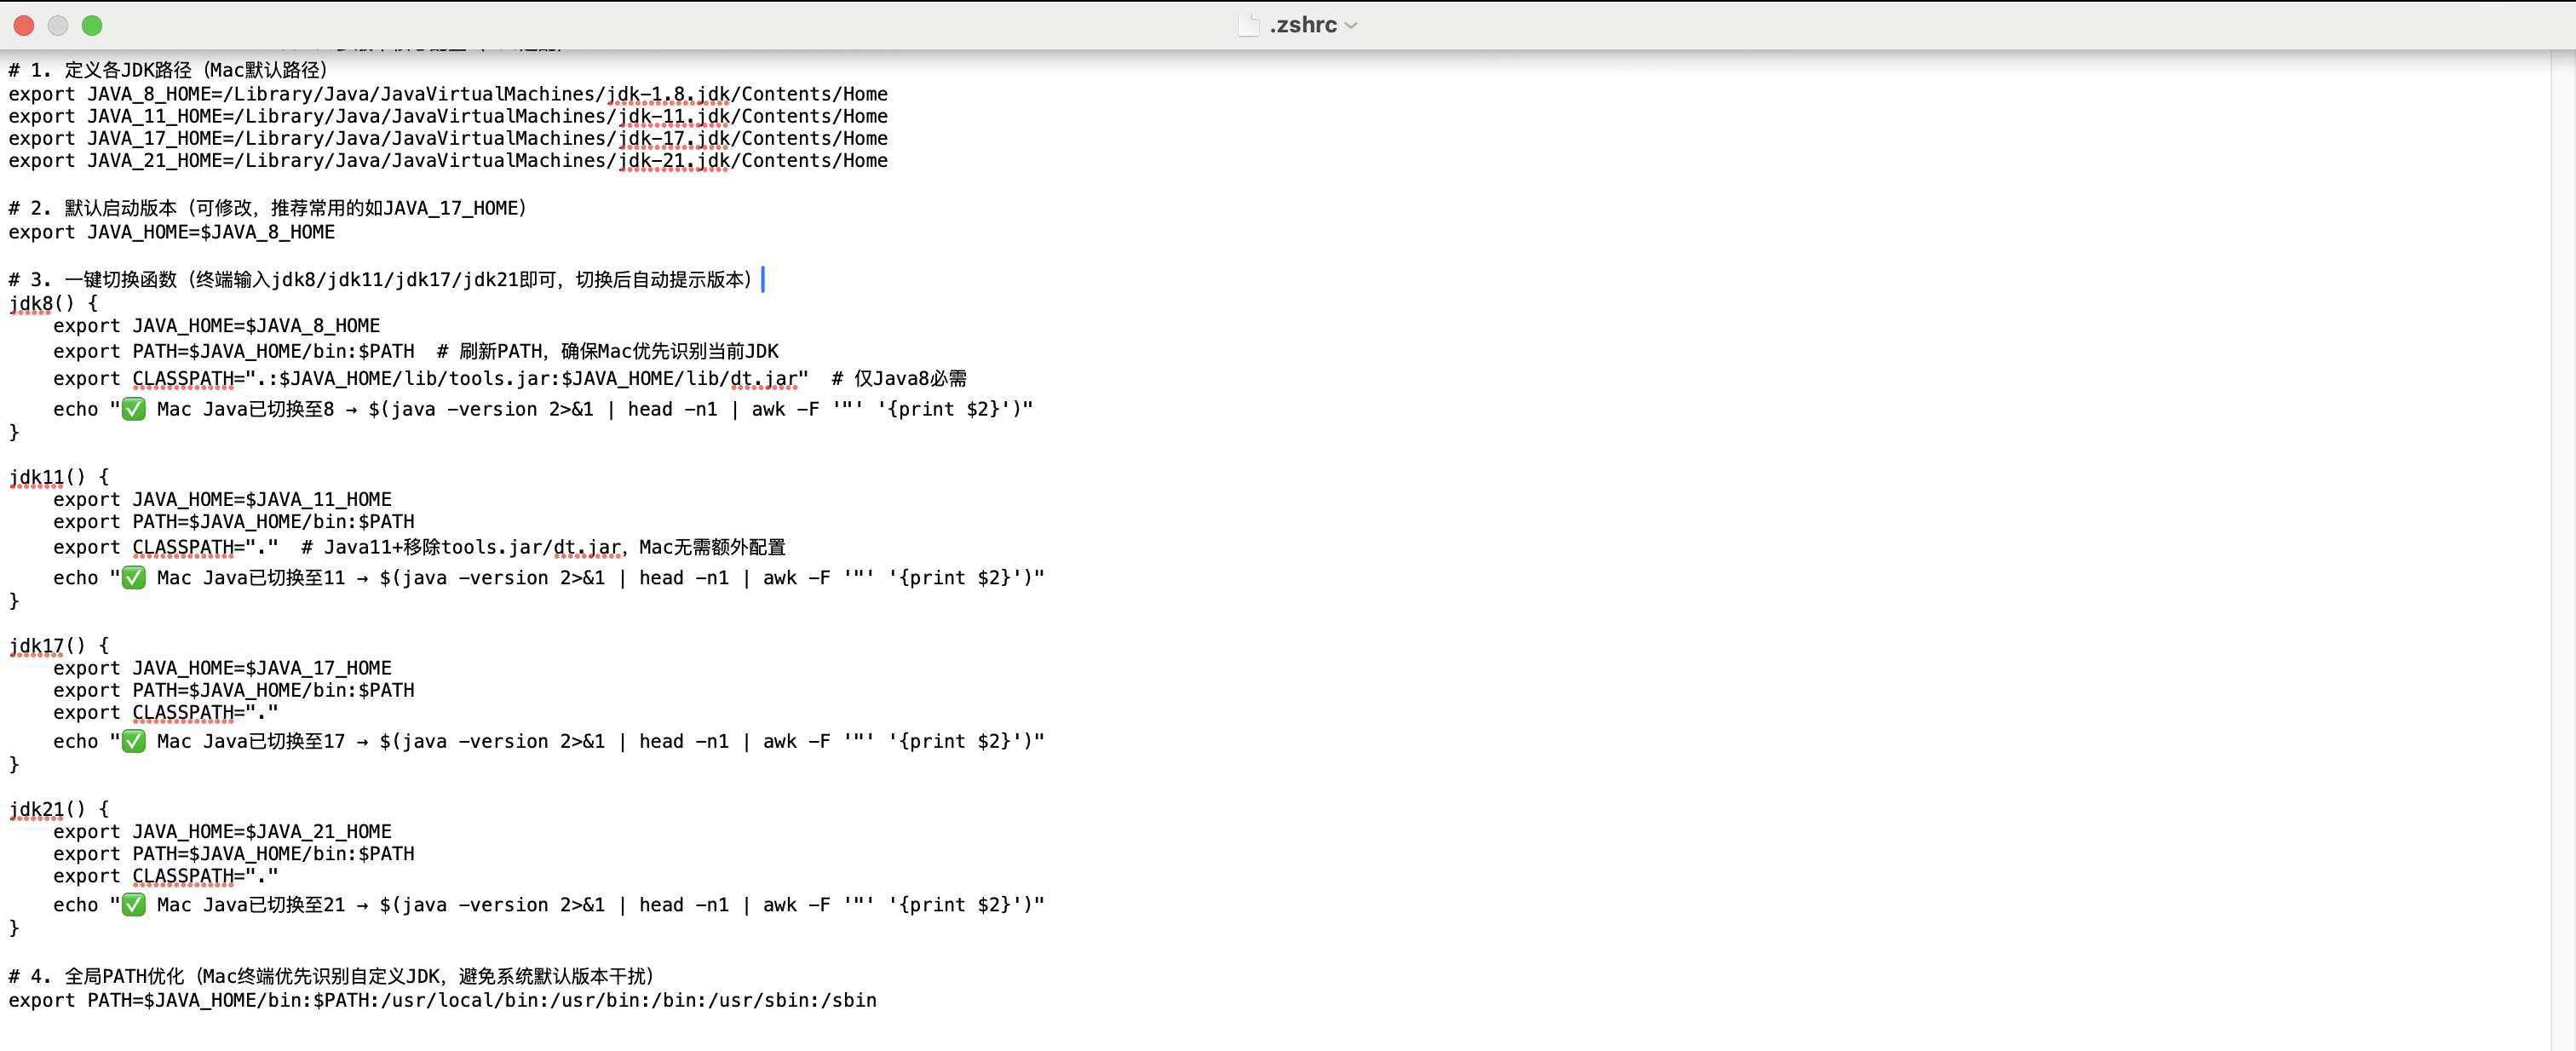The width and height of the screenshot is (2576, 1051).
Task: Minimize the window using the yellow button
Action: [58, 25]
